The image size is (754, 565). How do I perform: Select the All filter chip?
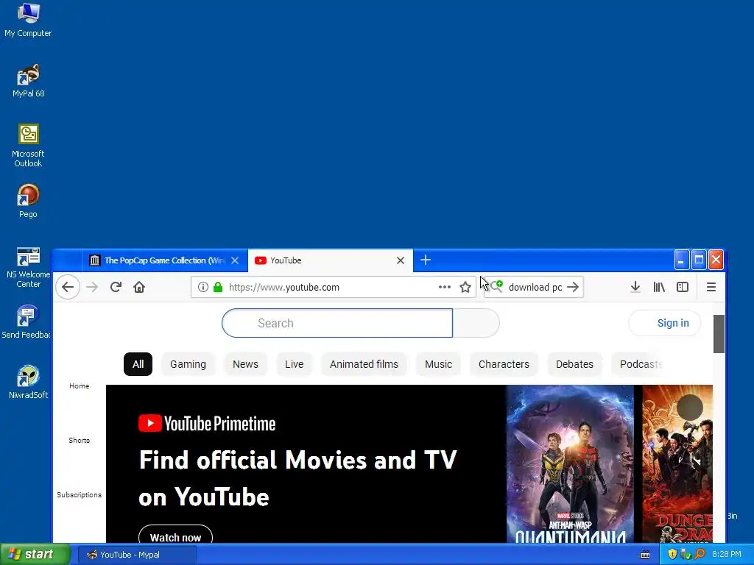coord(138,364)
